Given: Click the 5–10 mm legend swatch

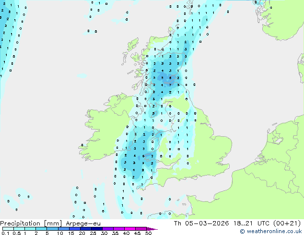Looking at the screenshot, I should point(52,229).
